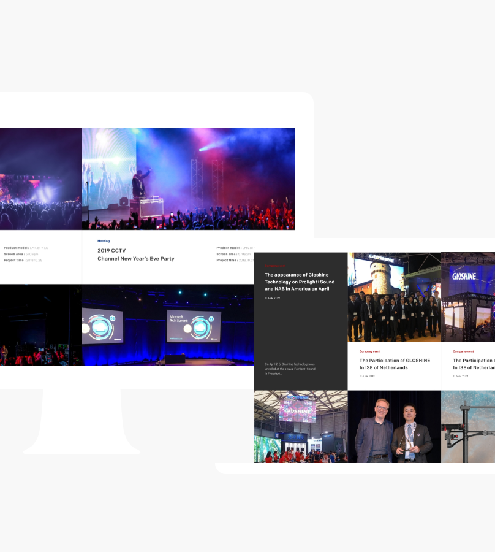Viewport: 495px width, 552px height.
Task: Click 'Company event' label beneath the GLOSHINE booth photo
Action: 463,351
